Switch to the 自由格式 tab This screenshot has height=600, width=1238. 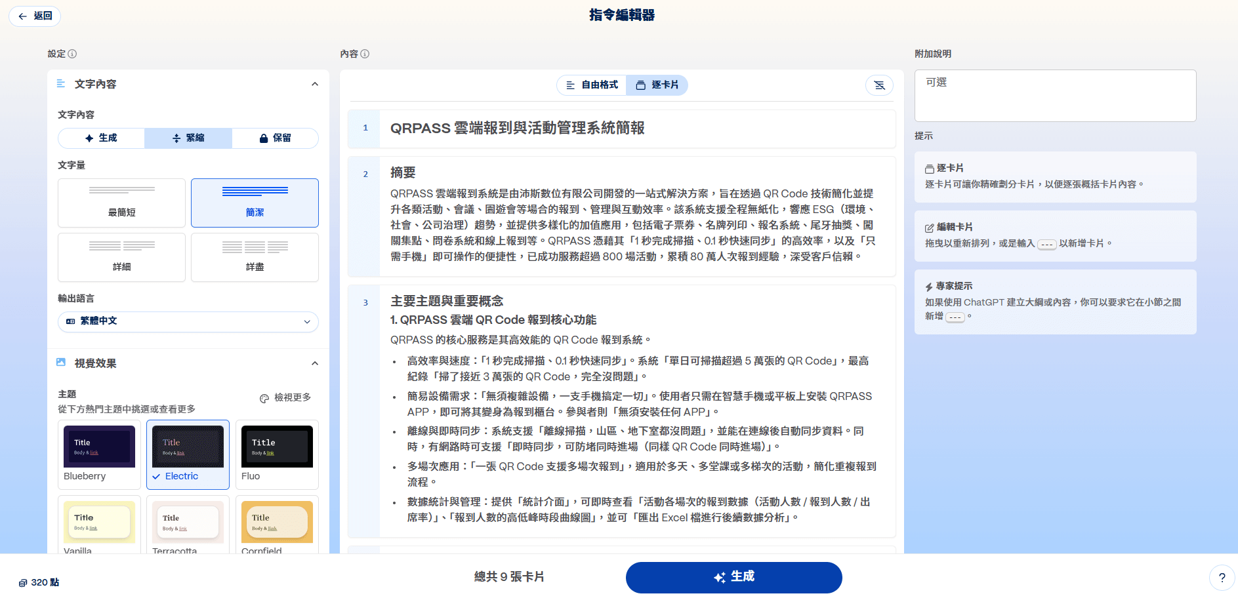(x=592, y=85)
